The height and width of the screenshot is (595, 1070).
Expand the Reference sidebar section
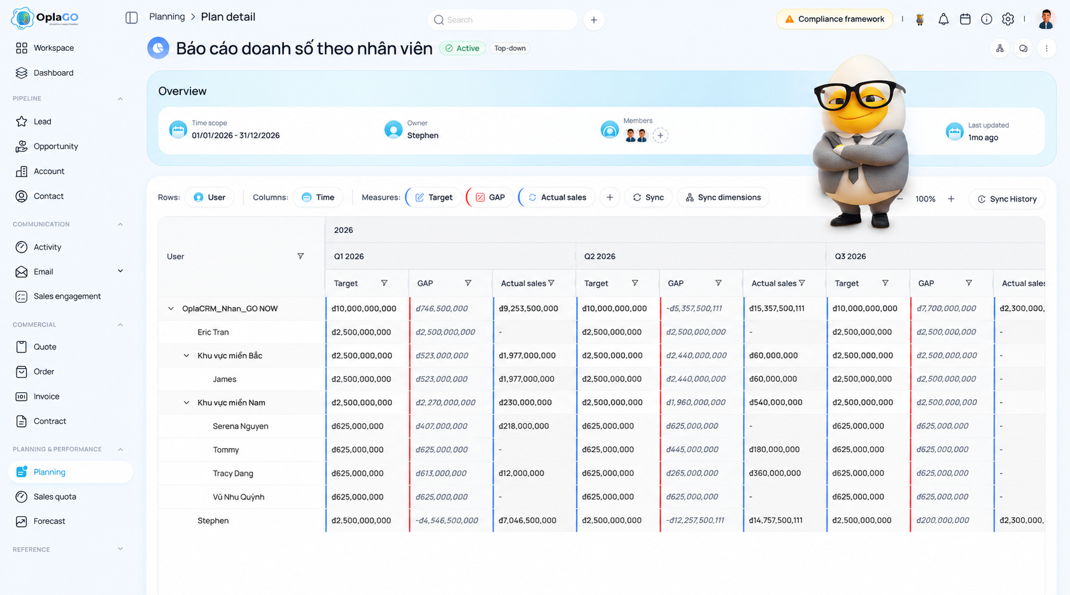(120, 549)
